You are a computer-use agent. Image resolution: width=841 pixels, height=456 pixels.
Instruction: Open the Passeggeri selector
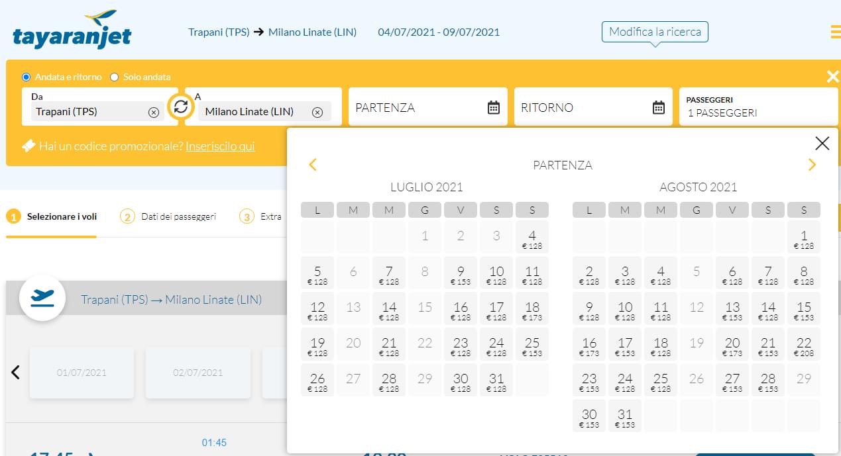tap(757, 107)
